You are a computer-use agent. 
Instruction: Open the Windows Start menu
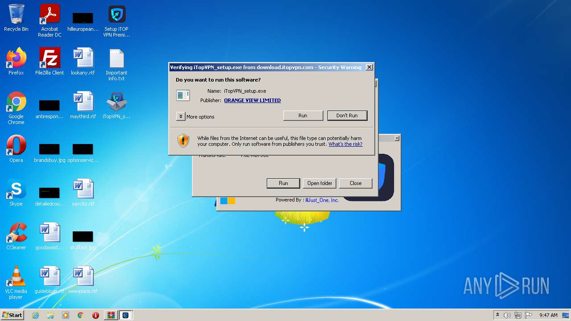[x=12, y=315]
